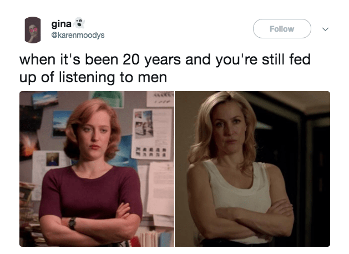Open gina's profile avatar picture
The image size is (349, 254).
point(33,29)
